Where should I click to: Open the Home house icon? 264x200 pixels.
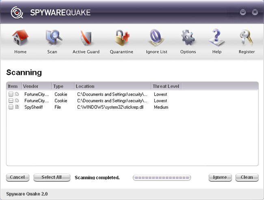tap(20, 37)
